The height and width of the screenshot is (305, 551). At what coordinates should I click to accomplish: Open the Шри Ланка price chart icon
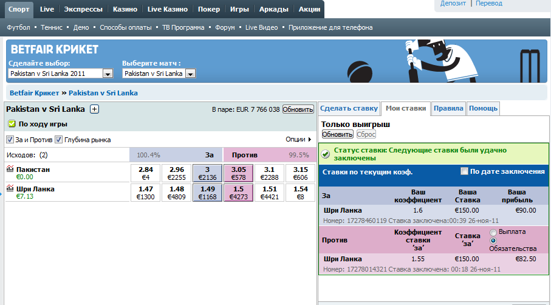point(10,188)
